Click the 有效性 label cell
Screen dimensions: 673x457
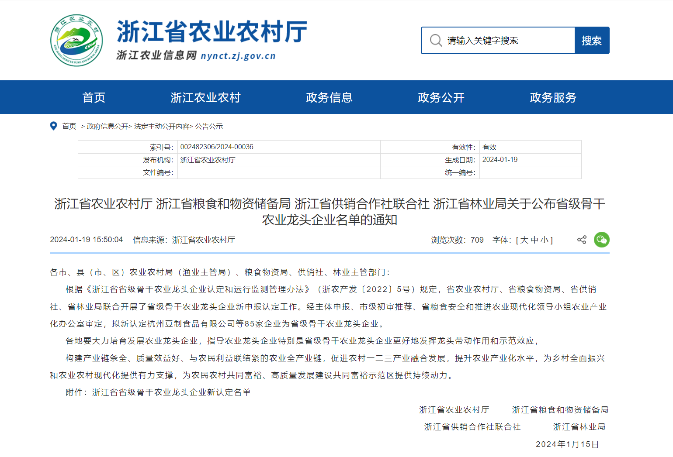pos(430,147)
